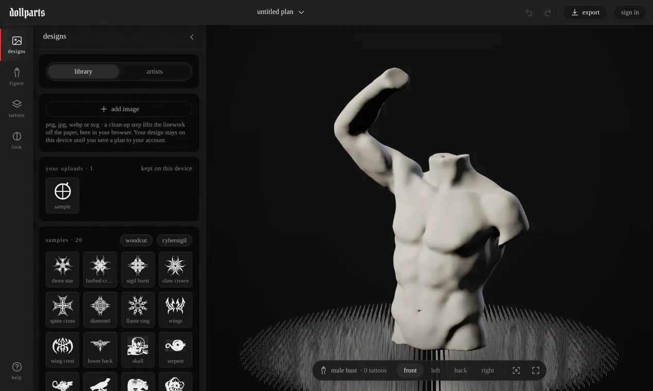This screenshot has width=653, height=391.
Task: Click the male bust figure selector
Action: pyautogui.click(x=353, y=370)
